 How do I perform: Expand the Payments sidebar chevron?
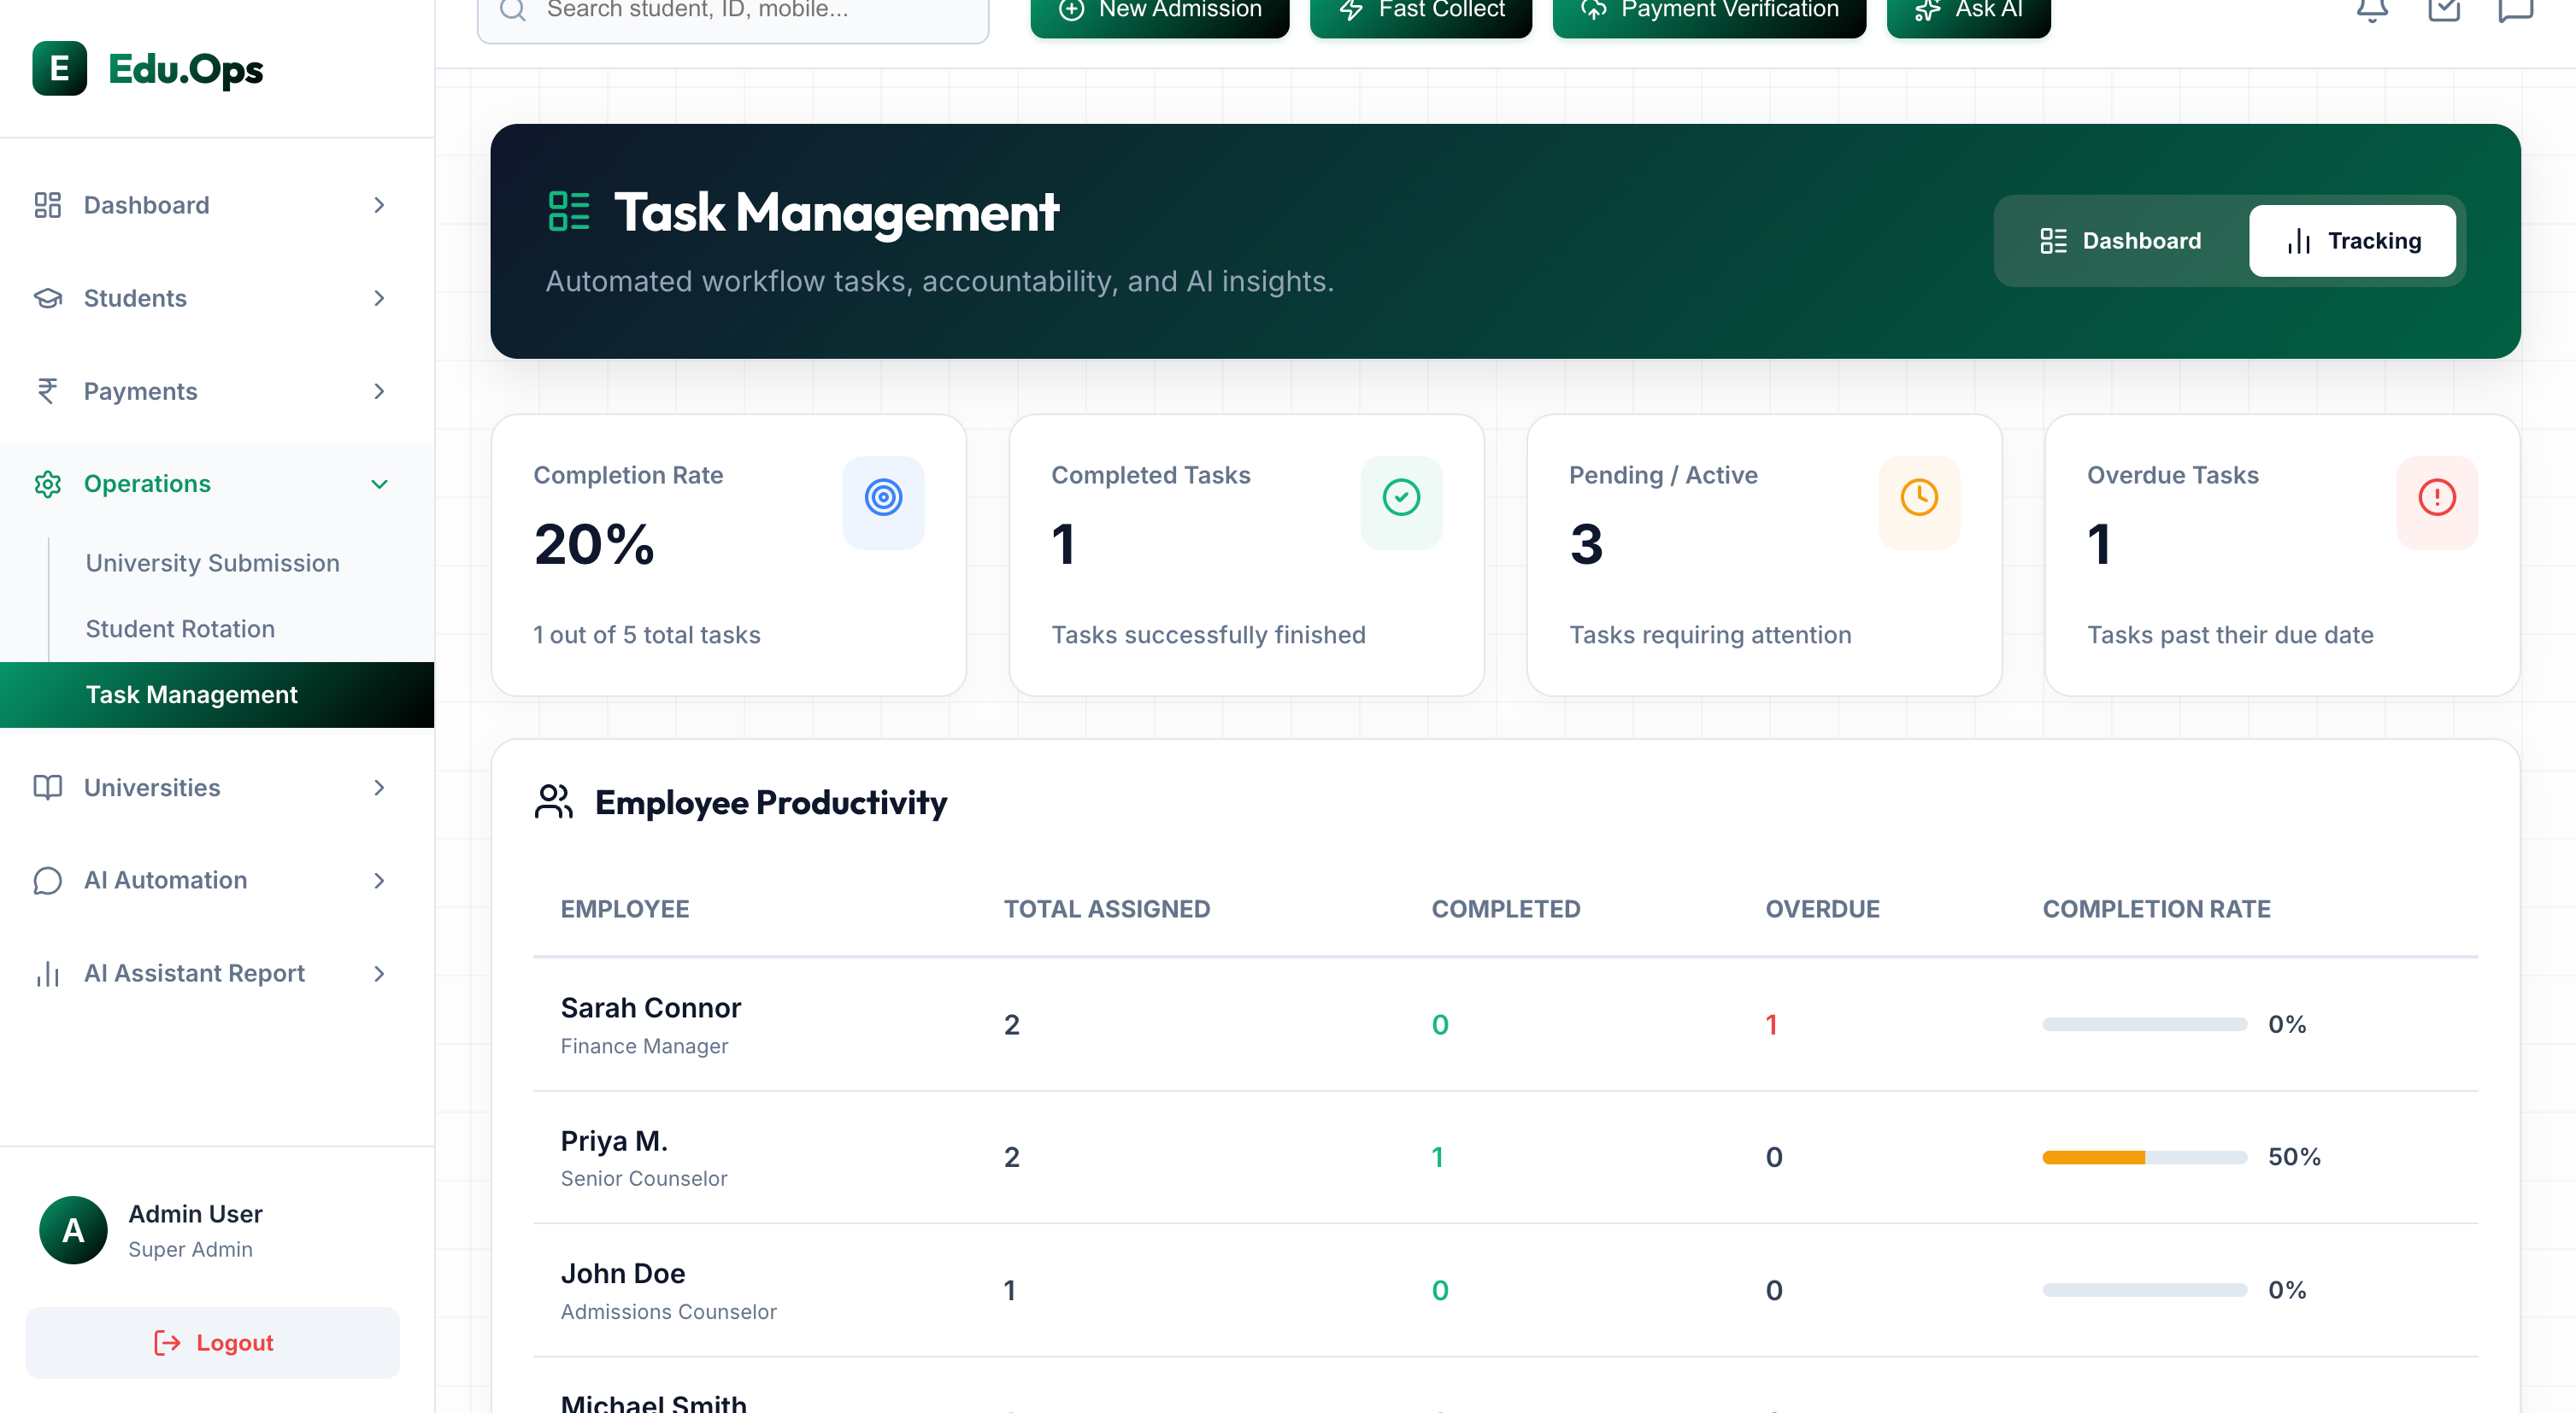(x=379, y=390)
